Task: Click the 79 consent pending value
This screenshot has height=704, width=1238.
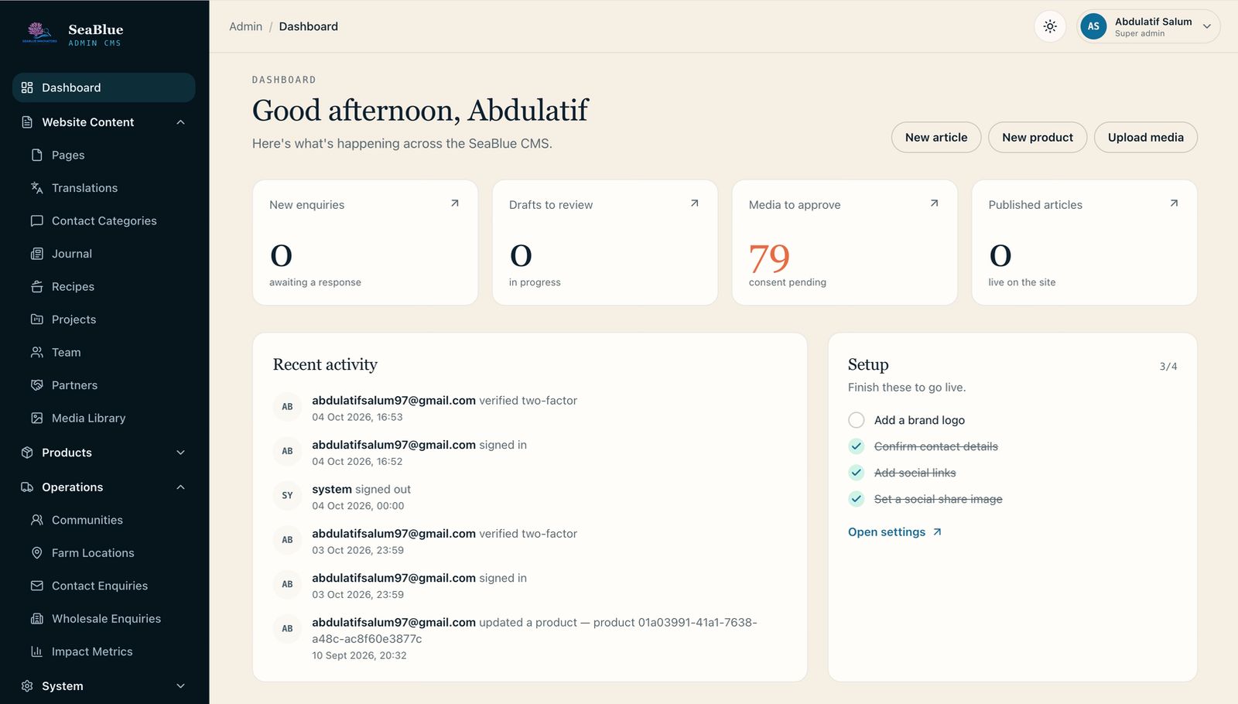Action: pos(769,258)
